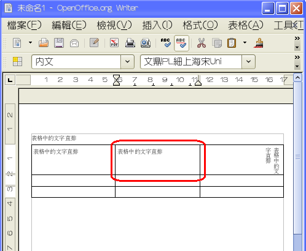Click the Styles and Formatting icon

(17, 62)
